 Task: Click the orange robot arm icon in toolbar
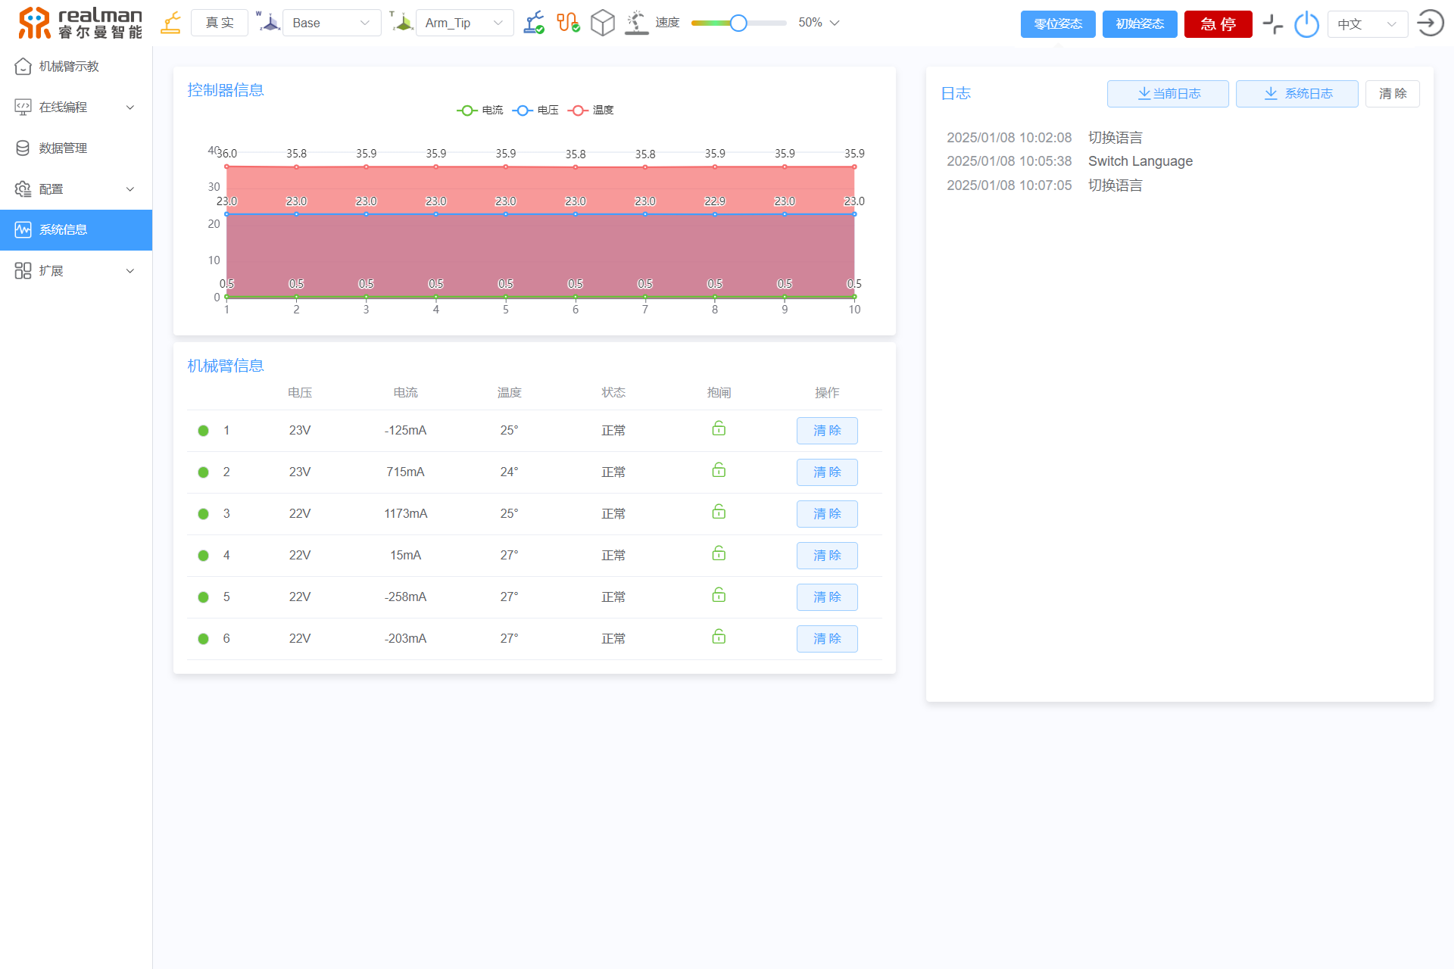click(171, 23)
